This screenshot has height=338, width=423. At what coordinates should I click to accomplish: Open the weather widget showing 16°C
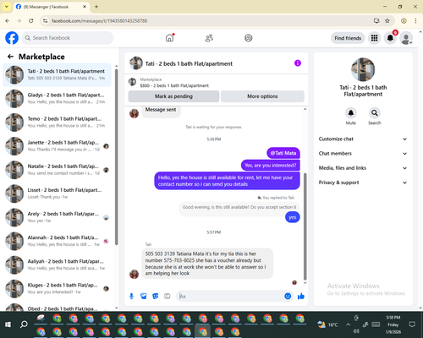pyautogui.click(x=327, y=324)
